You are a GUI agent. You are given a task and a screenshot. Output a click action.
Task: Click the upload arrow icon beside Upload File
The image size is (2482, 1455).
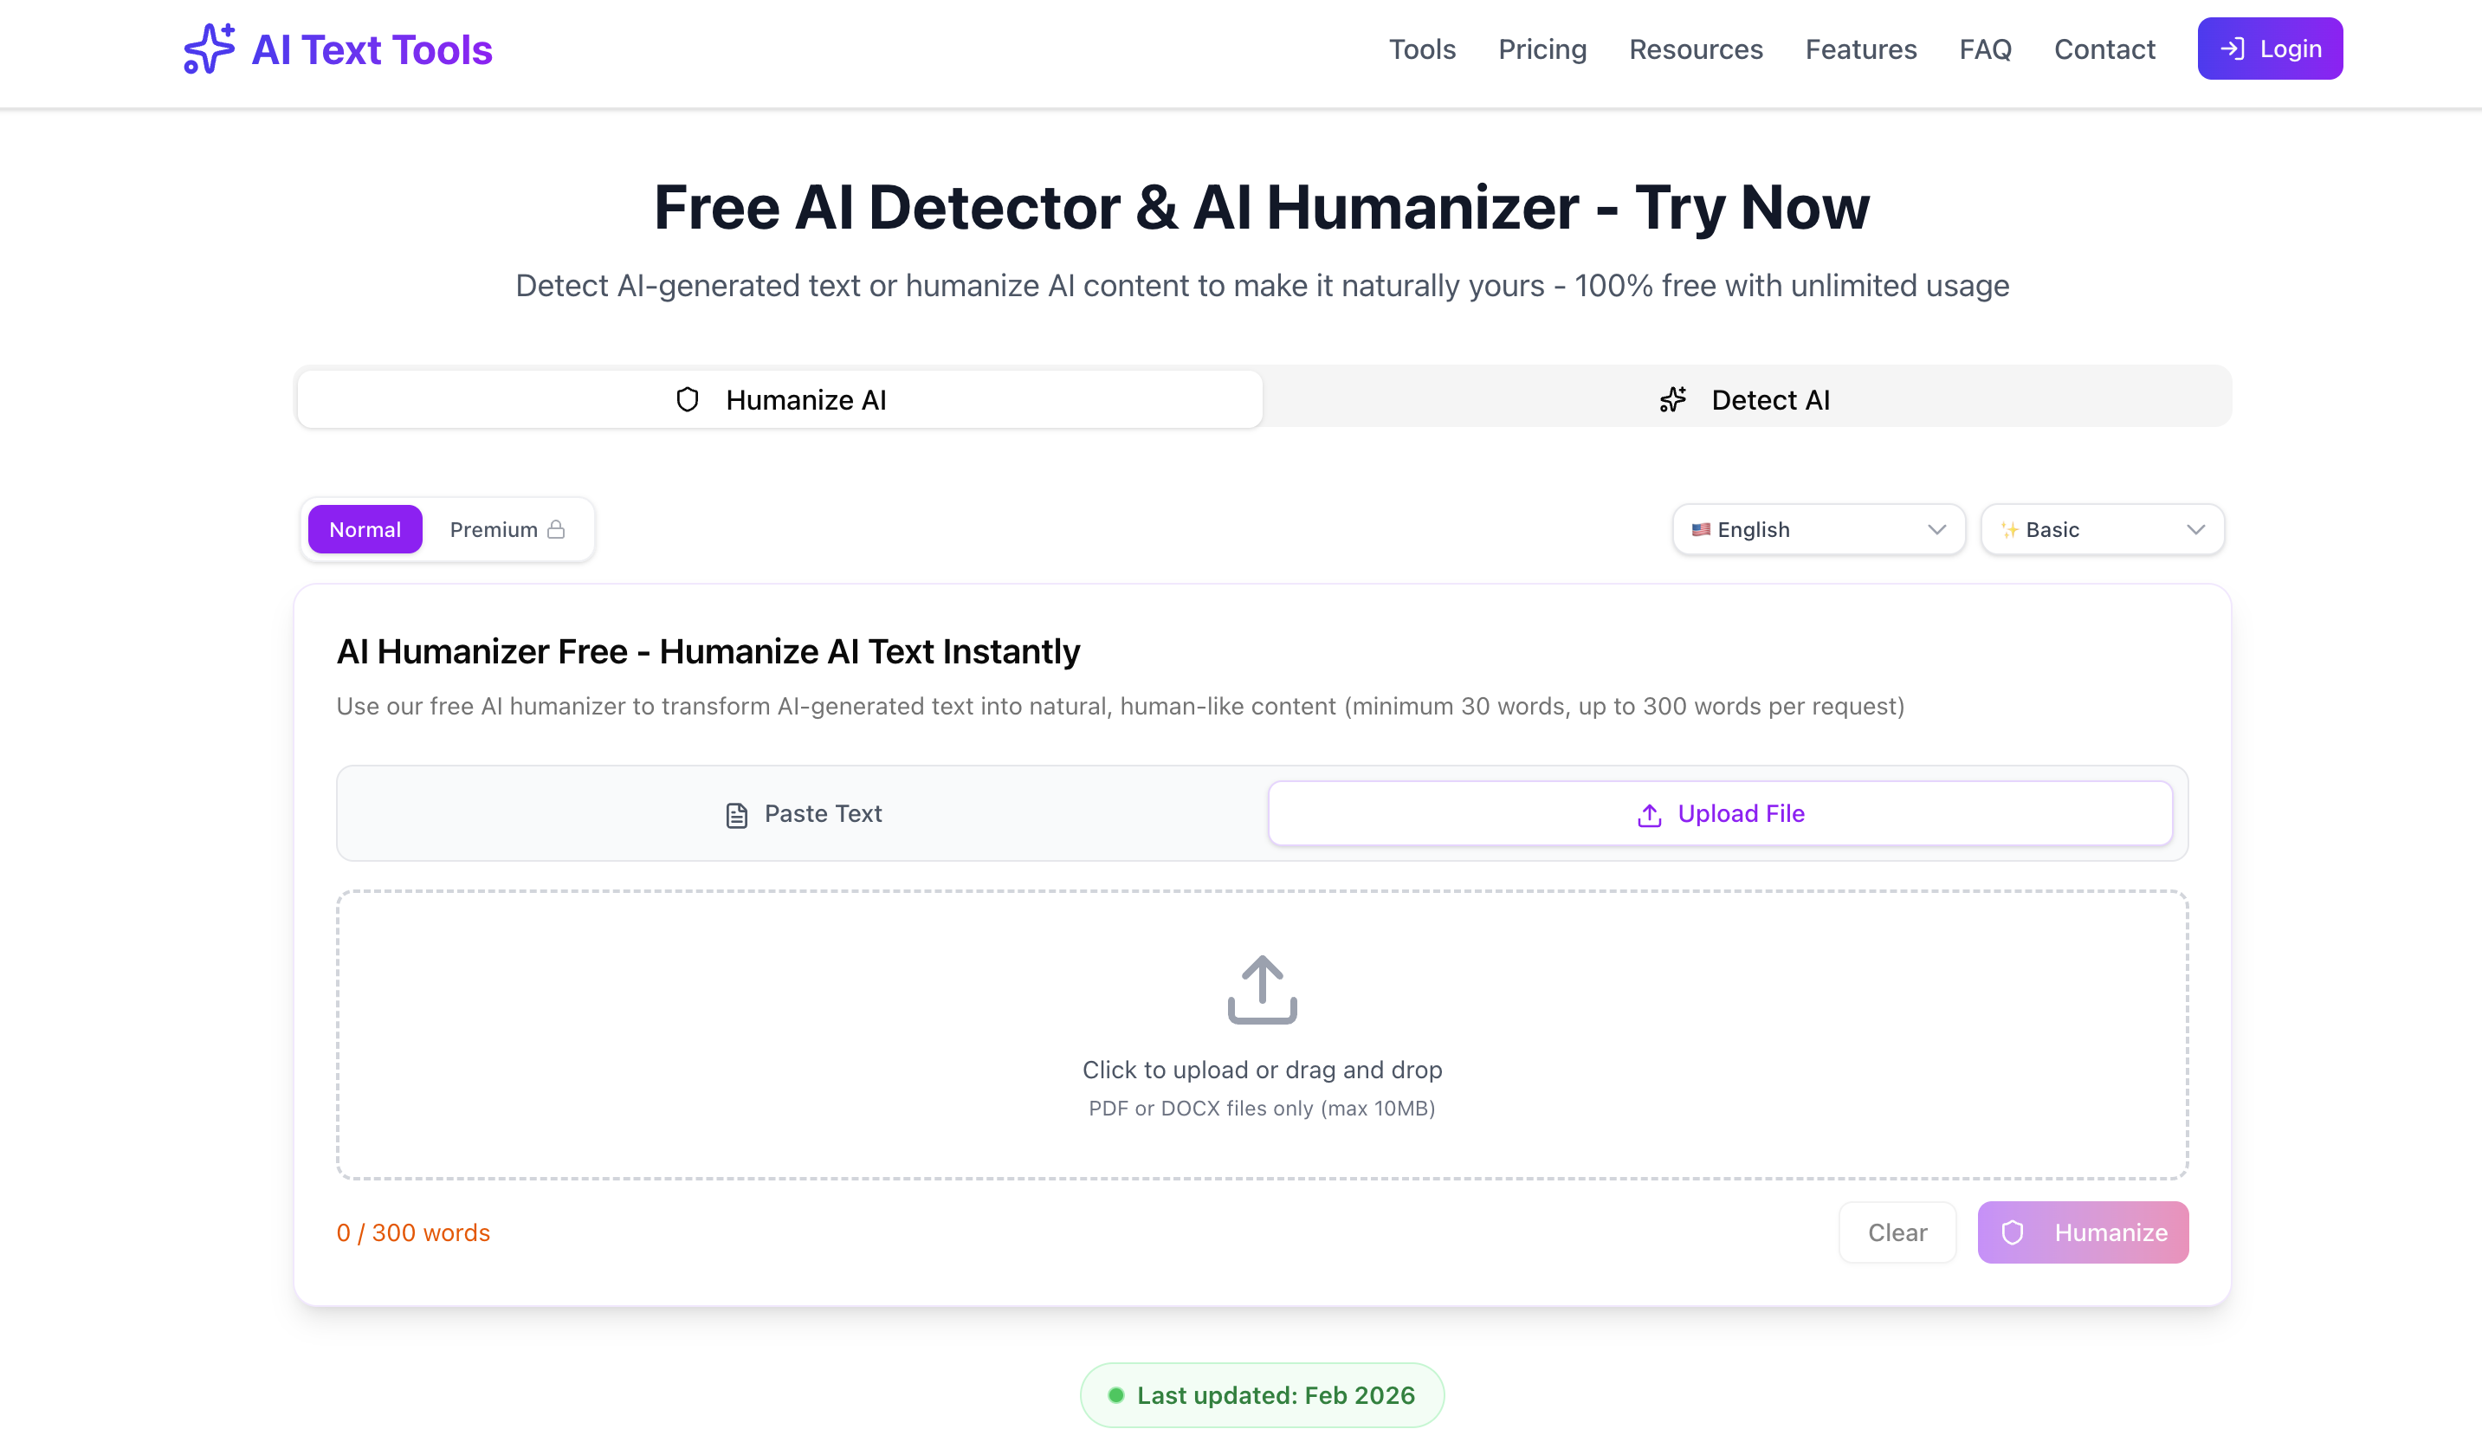pyautogui.click(x=1650, y=815)
